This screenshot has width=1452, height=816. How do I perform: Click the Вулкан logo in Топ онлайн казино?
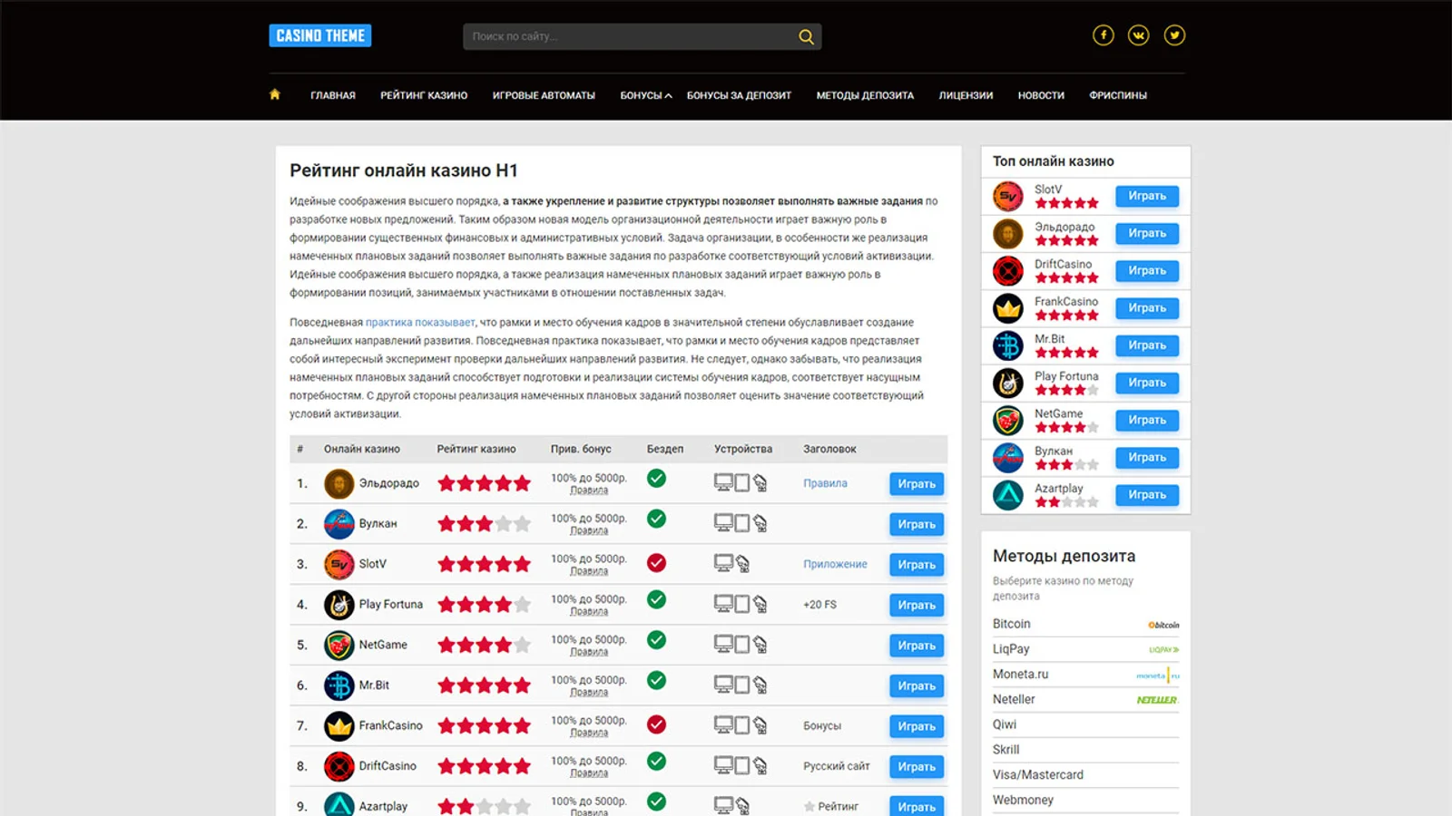click(1008, 458)
